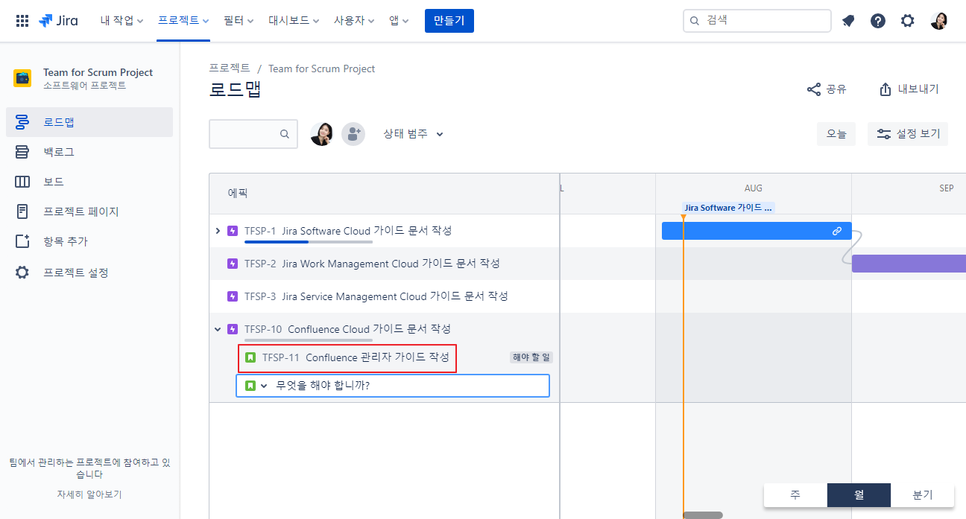Open the notifications bell

pyautogui.click(x=848, y=21)
